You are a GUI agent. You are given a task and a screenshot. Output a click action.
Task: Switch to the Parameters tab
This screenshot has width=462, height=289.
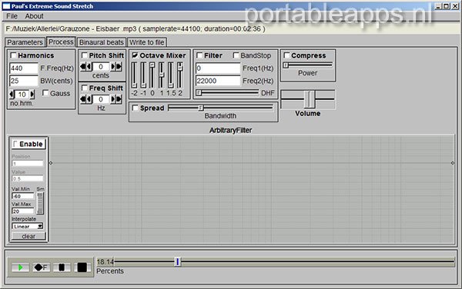[25, 42]
